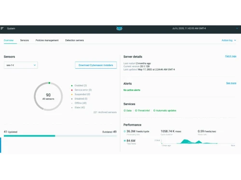Click the 0.59 Feeds/sec value

click(207, 132)
